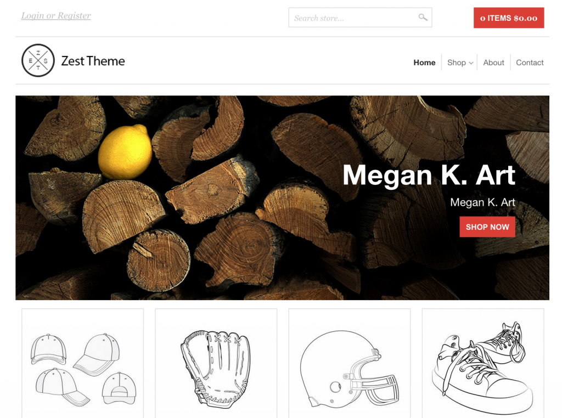The height and width of the screenshot is (418, 562).
Task: Open the baseball caps product thumbnail
Action: 83,363
